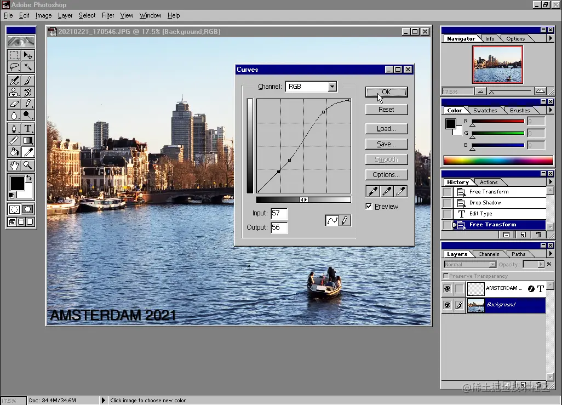Switch to the Actions tab

click(489, 182)
